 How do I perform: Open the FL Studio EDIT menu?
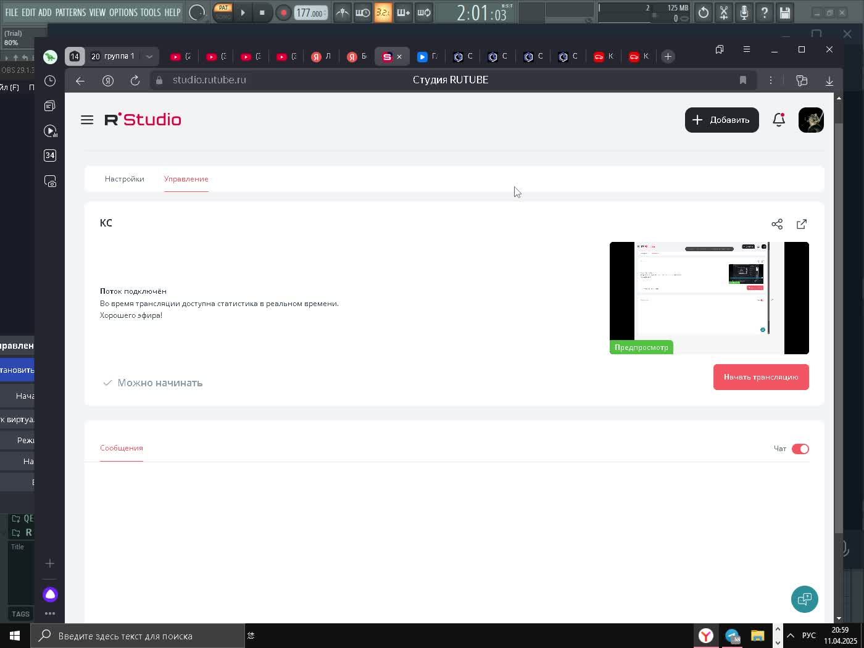click(28, 12)
